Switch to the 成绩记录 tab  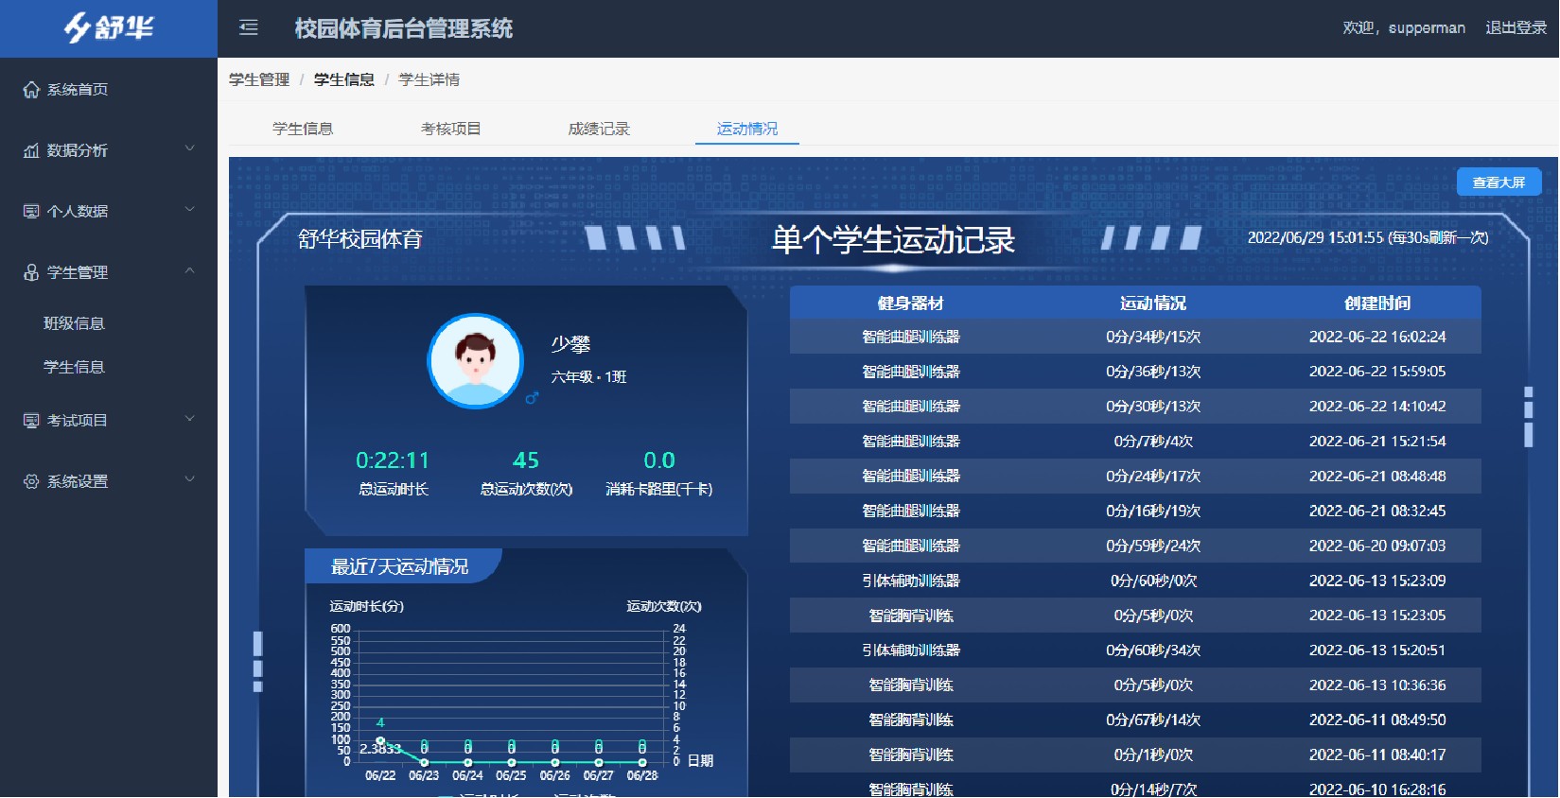coord(599,129)
